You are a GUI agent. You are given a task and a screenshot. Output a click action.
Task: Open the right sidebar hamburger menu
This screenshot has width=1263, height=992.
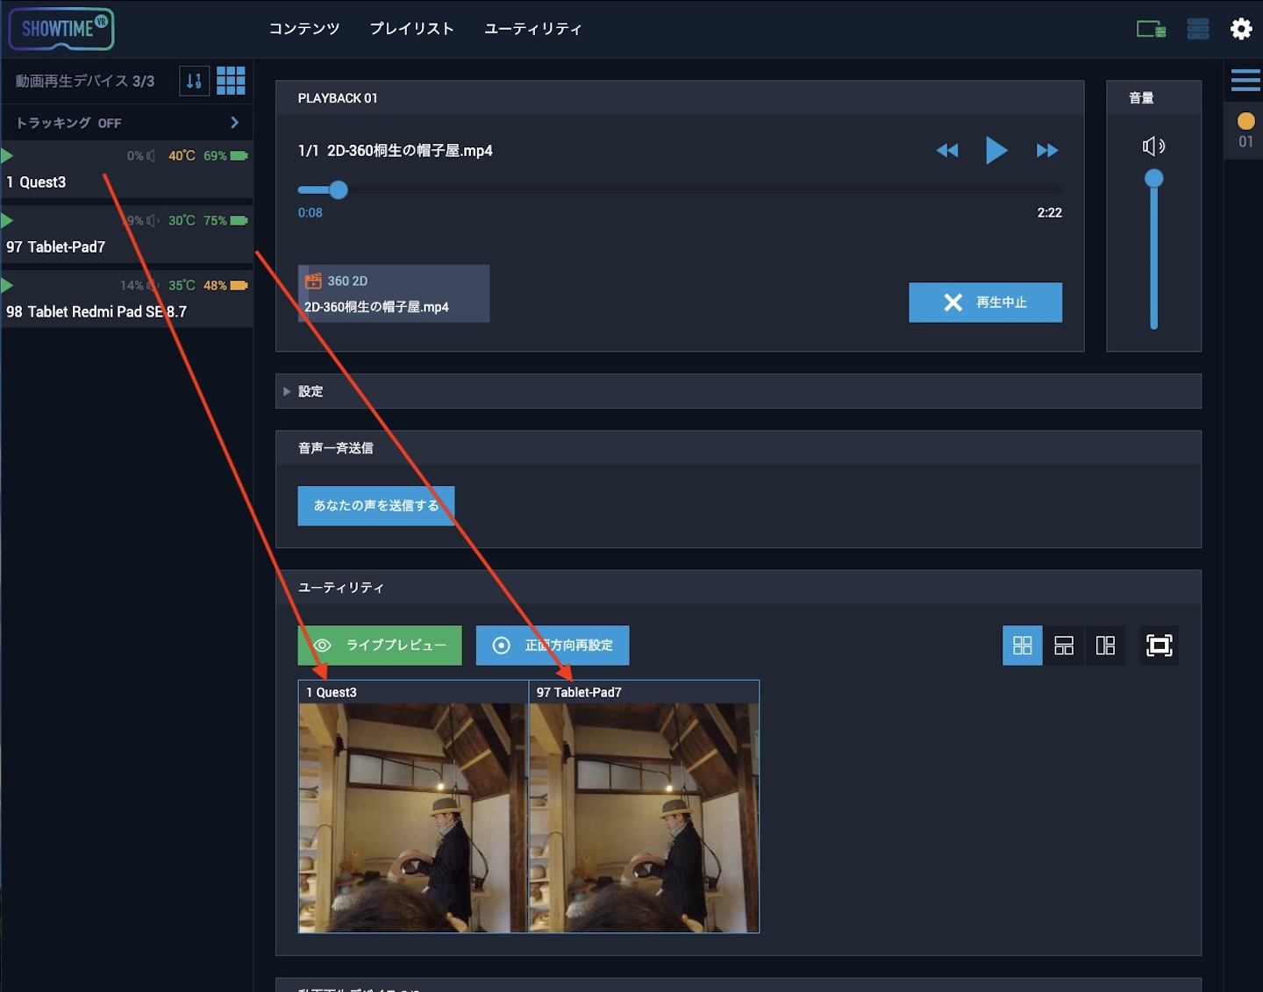1245,81
